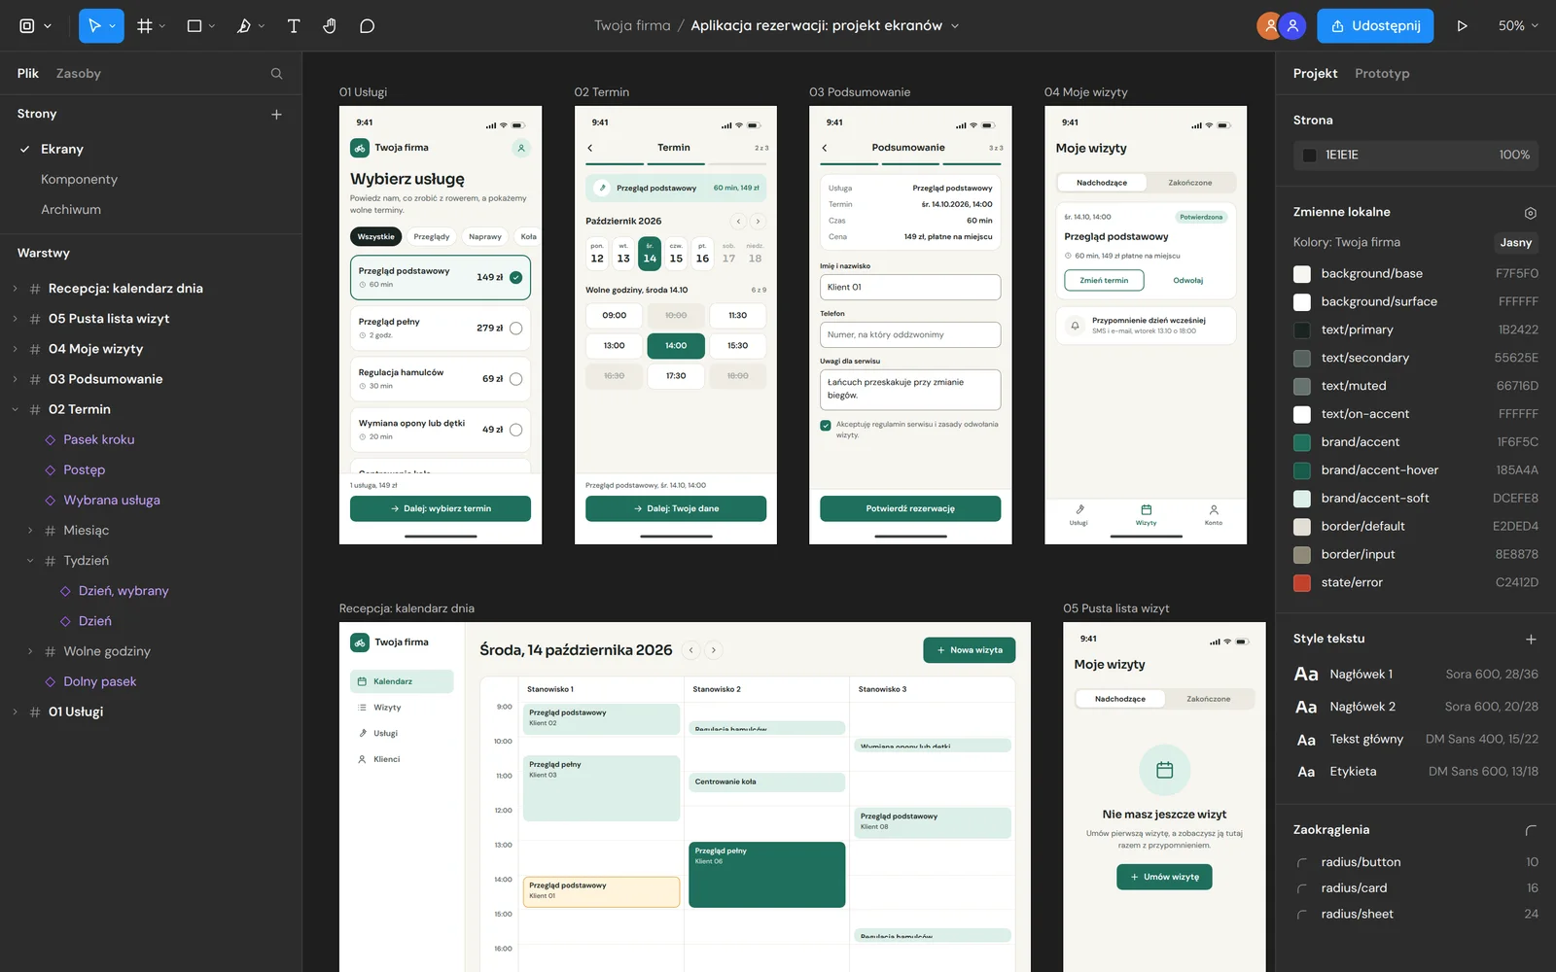The width and height of the screenshot is (1556, 972).
Task: Click the Wizyty tab icon in bottom bar
Action: coord(1147,510)
